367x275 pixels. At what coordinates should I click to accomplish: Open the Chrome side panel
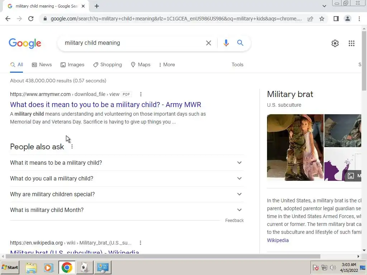point(336,19)
